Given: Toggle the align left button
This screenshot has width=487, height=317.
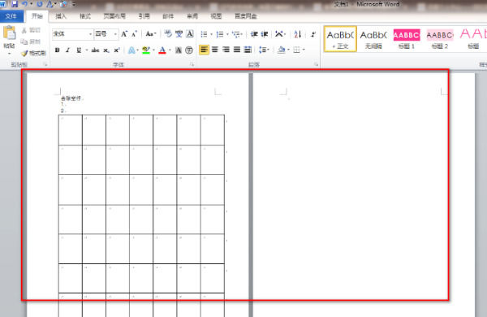Looking at the screenshot, I should click(204, 50).
